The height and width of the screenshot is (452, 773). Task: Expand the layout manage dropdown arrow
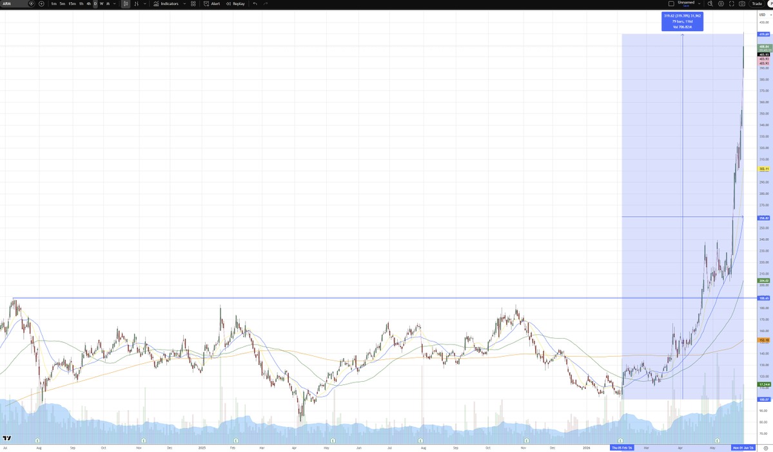(699, 3)
